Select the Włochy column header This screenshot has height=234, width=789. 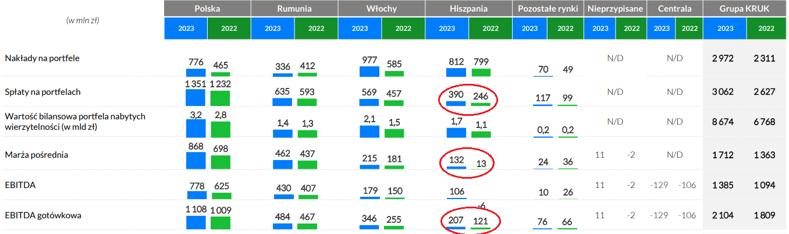point(382,9)
